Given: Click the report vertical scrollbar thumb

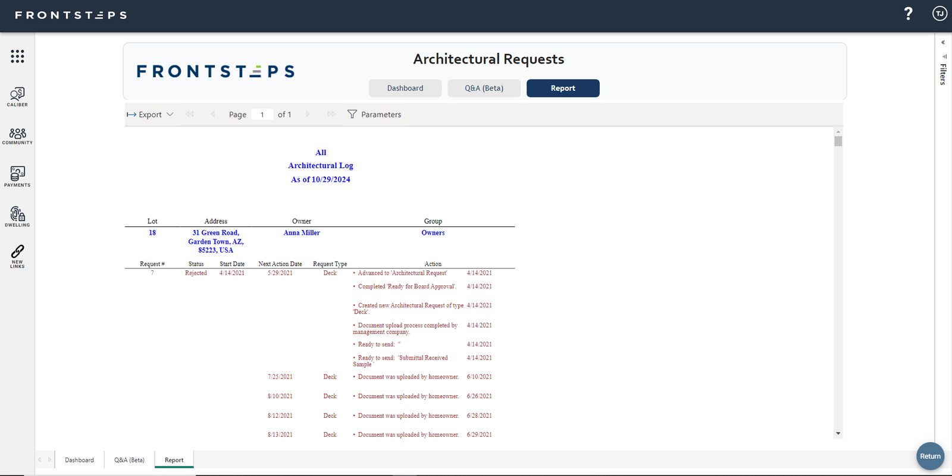Looking at the screenshot, I should [838, 141].
